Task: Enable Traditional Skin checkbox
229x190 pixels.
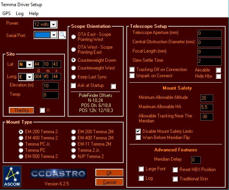Action: 175,179
